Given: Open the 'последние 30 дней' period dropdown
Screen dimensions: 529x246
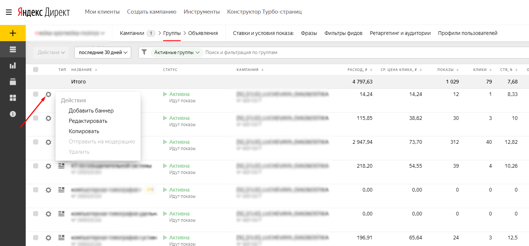Looking at the screenshot, I should click(x=102, y=53).
